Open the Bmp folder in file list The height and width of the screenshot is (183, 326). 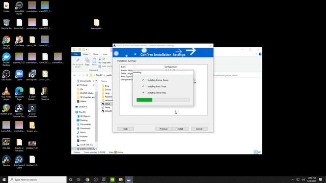point(107,86)
